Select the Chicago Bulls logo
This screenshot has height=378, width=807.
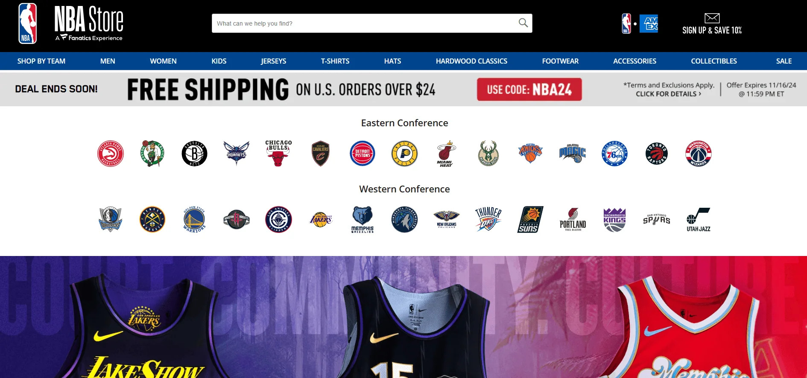[x=278, y=153]
